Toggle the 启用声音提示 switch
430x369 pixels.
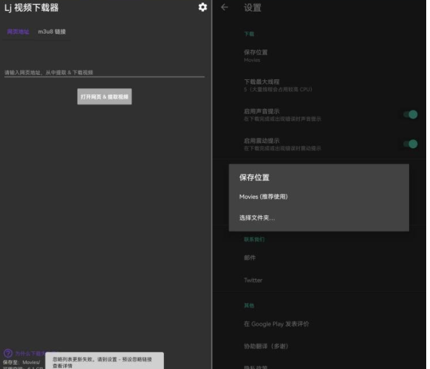(410, 114)
